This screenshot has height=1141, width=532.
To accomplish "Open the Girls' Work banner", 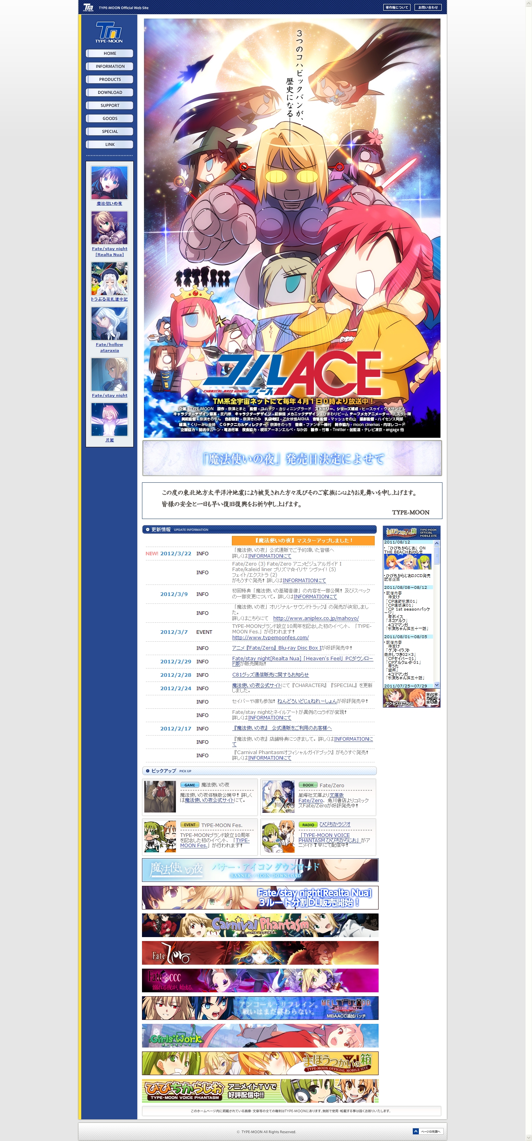I will click(260, 1036).
